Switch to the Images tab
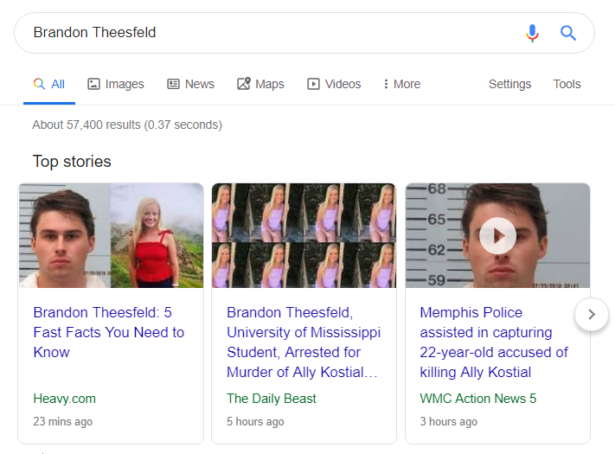 (116, 84)
